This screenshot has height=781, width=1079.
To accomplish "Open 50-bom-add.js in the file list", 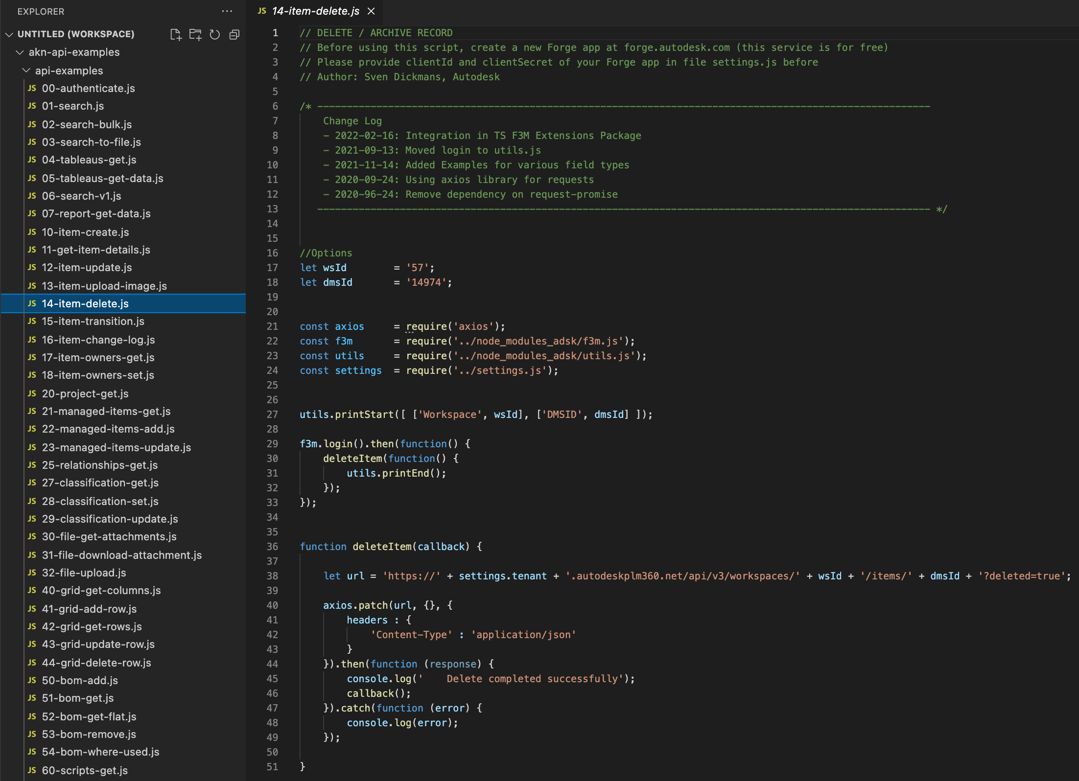I will pos(80,680).
